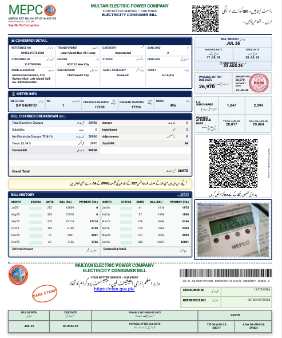Click the amount '29,064' after 06-AUG-26
The image size is (282, 338).
point(259,124)
